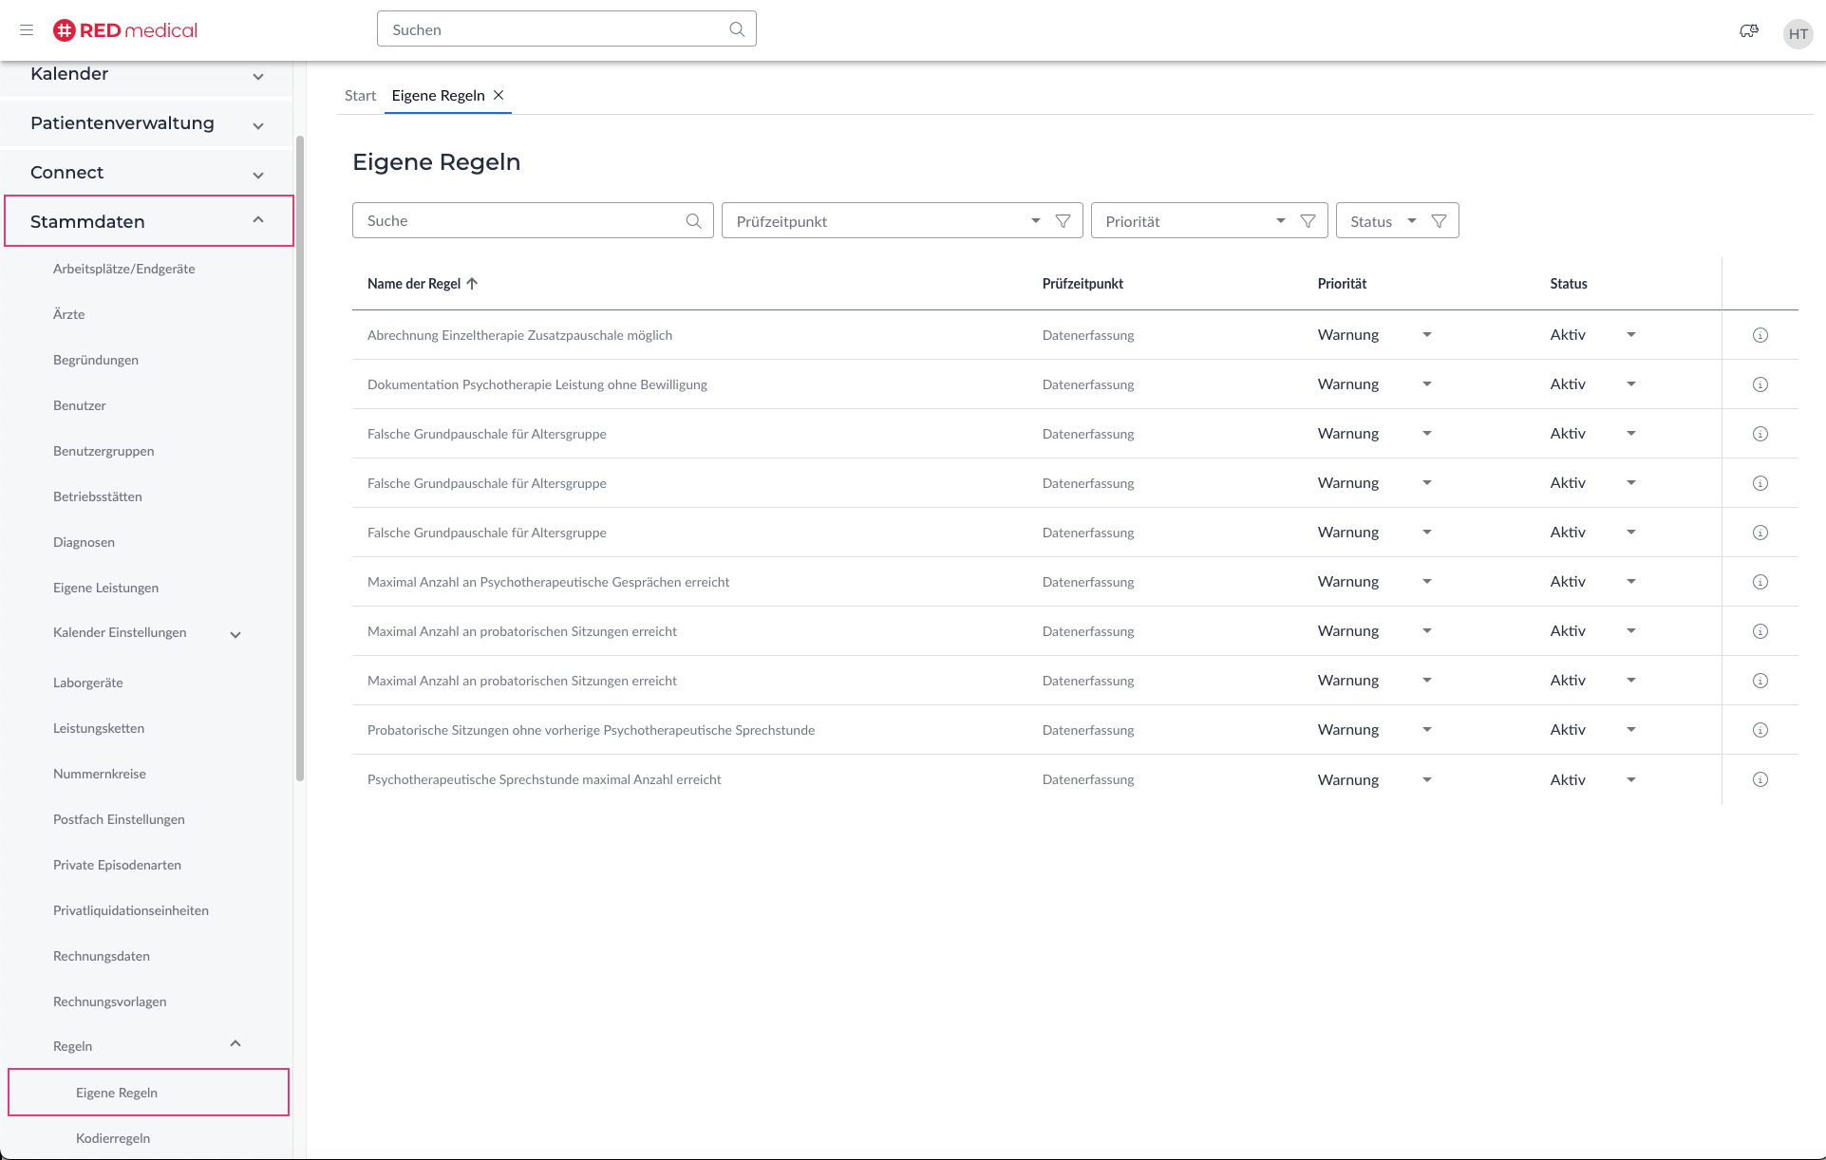Click the Suche rules search field
Image resolution: width=1826 pixels, height=1160 pixels.
(520, 220)
